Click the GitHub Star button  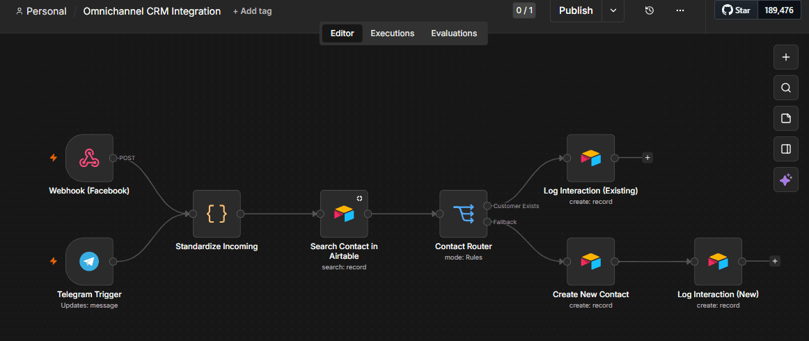[737, 10]
